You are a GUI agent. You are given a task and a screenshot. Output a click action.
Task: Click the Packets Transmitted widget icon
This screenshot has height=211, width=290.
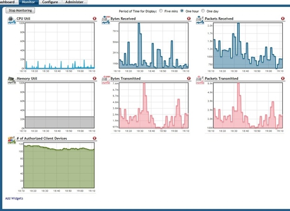pos(200,80)
